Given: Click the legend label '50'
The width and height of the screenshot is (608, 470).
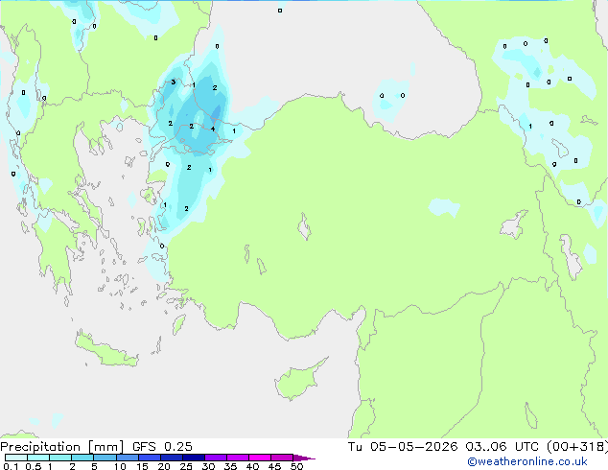Looking at the screenshot, I should (296, 466).
